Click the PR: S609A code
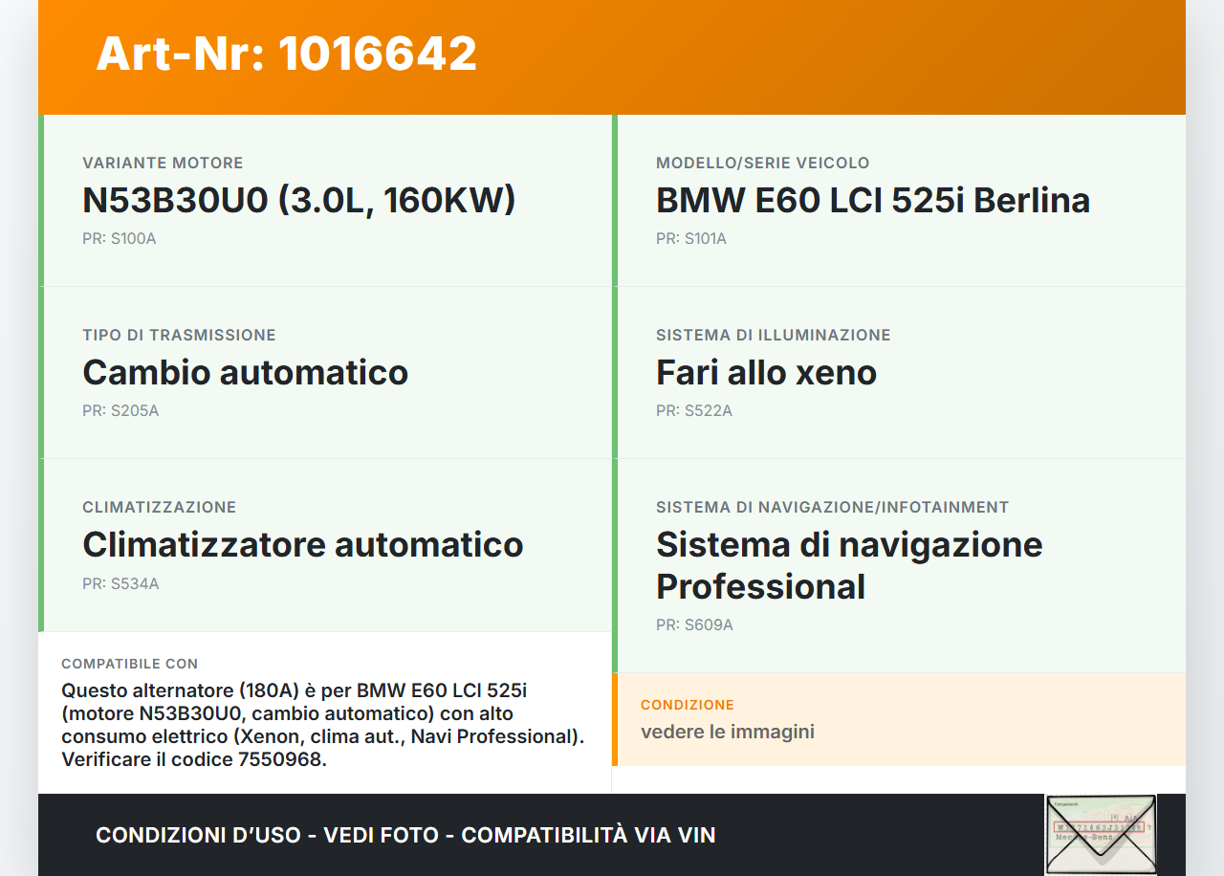 pos(692,624)
